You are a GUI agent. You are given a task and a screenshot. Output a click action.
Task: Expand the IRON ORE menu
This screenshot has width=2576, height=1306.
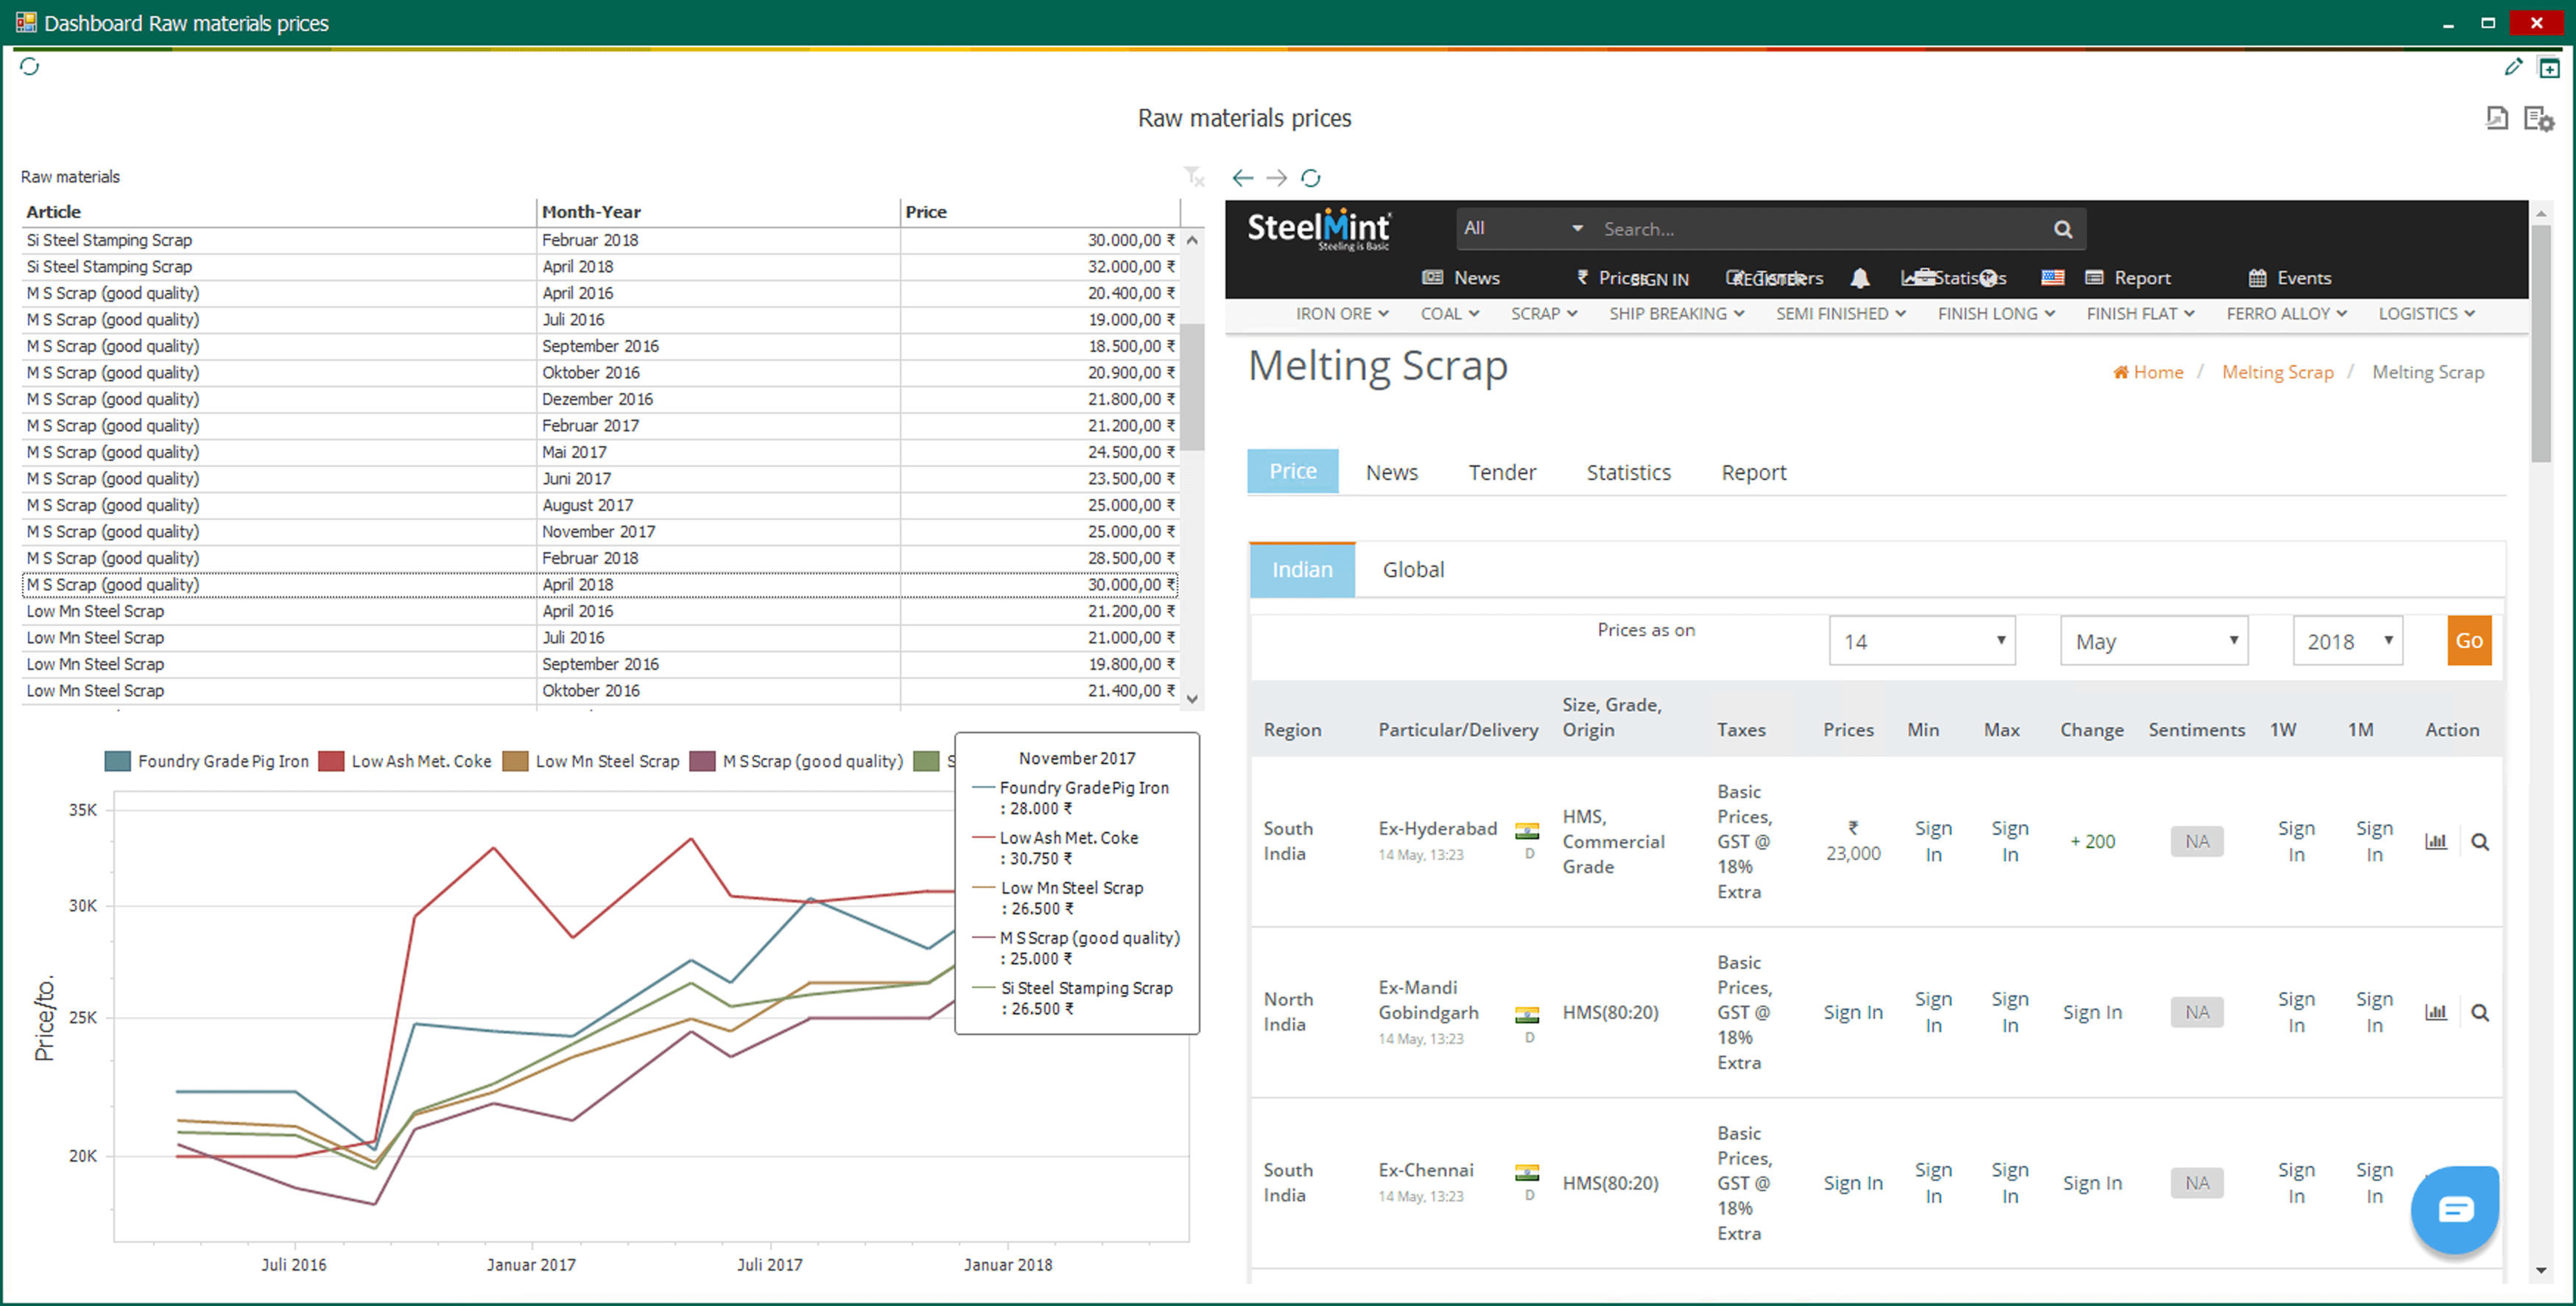tap(1342, 313)
